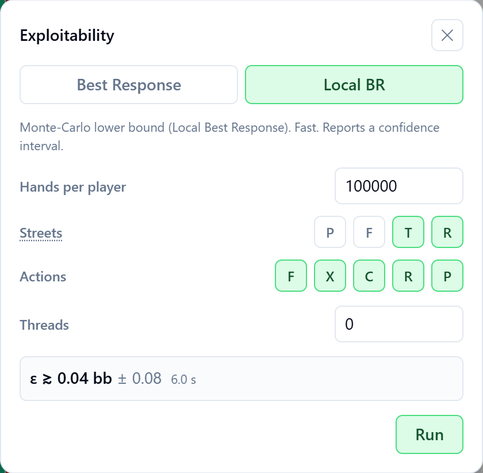Viewport: 483px width, 473px height.
Task: Enable the P (preflop) street toggle
Action: coord(330,232)
